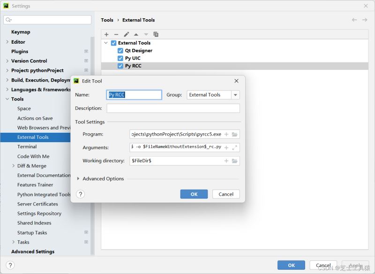The image size is (375, 274).
Task: Open Shared Indexes settings
Action: pyautogui.click(x=34, y=223)
